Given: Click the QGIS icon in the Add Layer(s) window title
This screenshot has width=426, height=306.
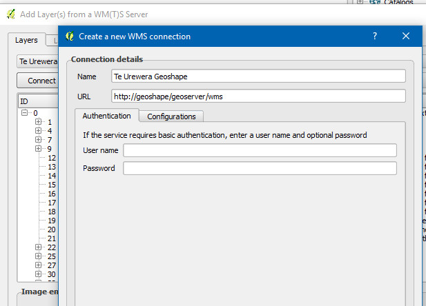Looking at the screenshot, I should click(11, 14).
